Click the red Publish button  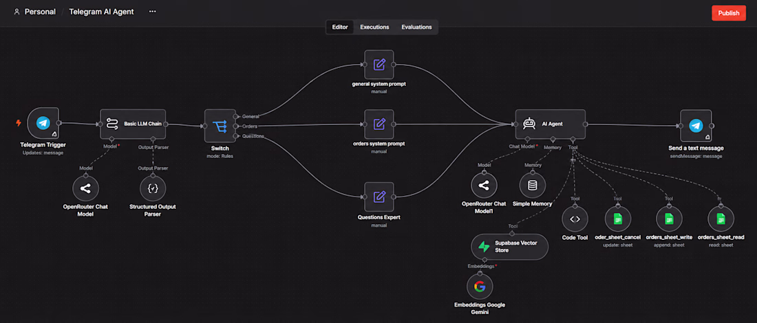pos(729,13)
